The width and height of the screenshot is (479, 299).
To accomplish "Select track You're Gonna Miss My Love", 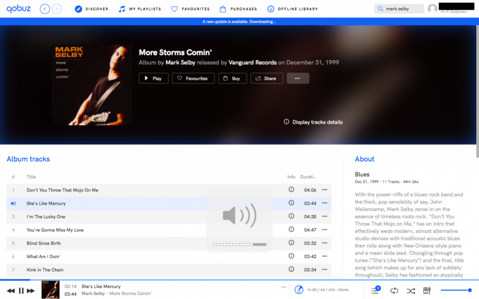I will tap(168, 230).
